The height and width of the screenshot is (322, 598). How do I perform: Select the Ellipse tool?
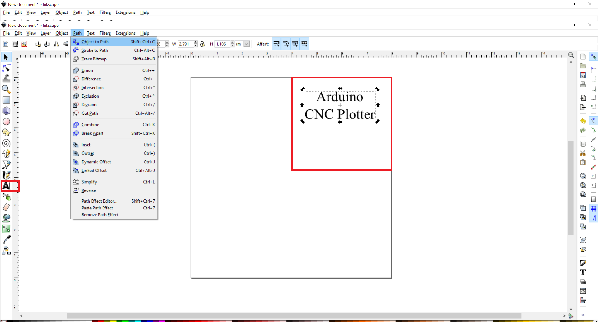[6, 122]
